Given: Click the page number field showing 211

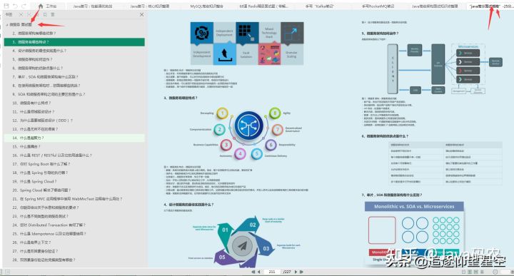Looking at the screenshot, I should pos(272,272).
